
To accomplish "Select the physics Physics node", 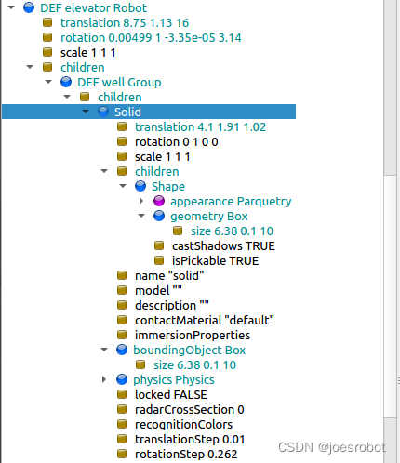I will coord(174,379).
